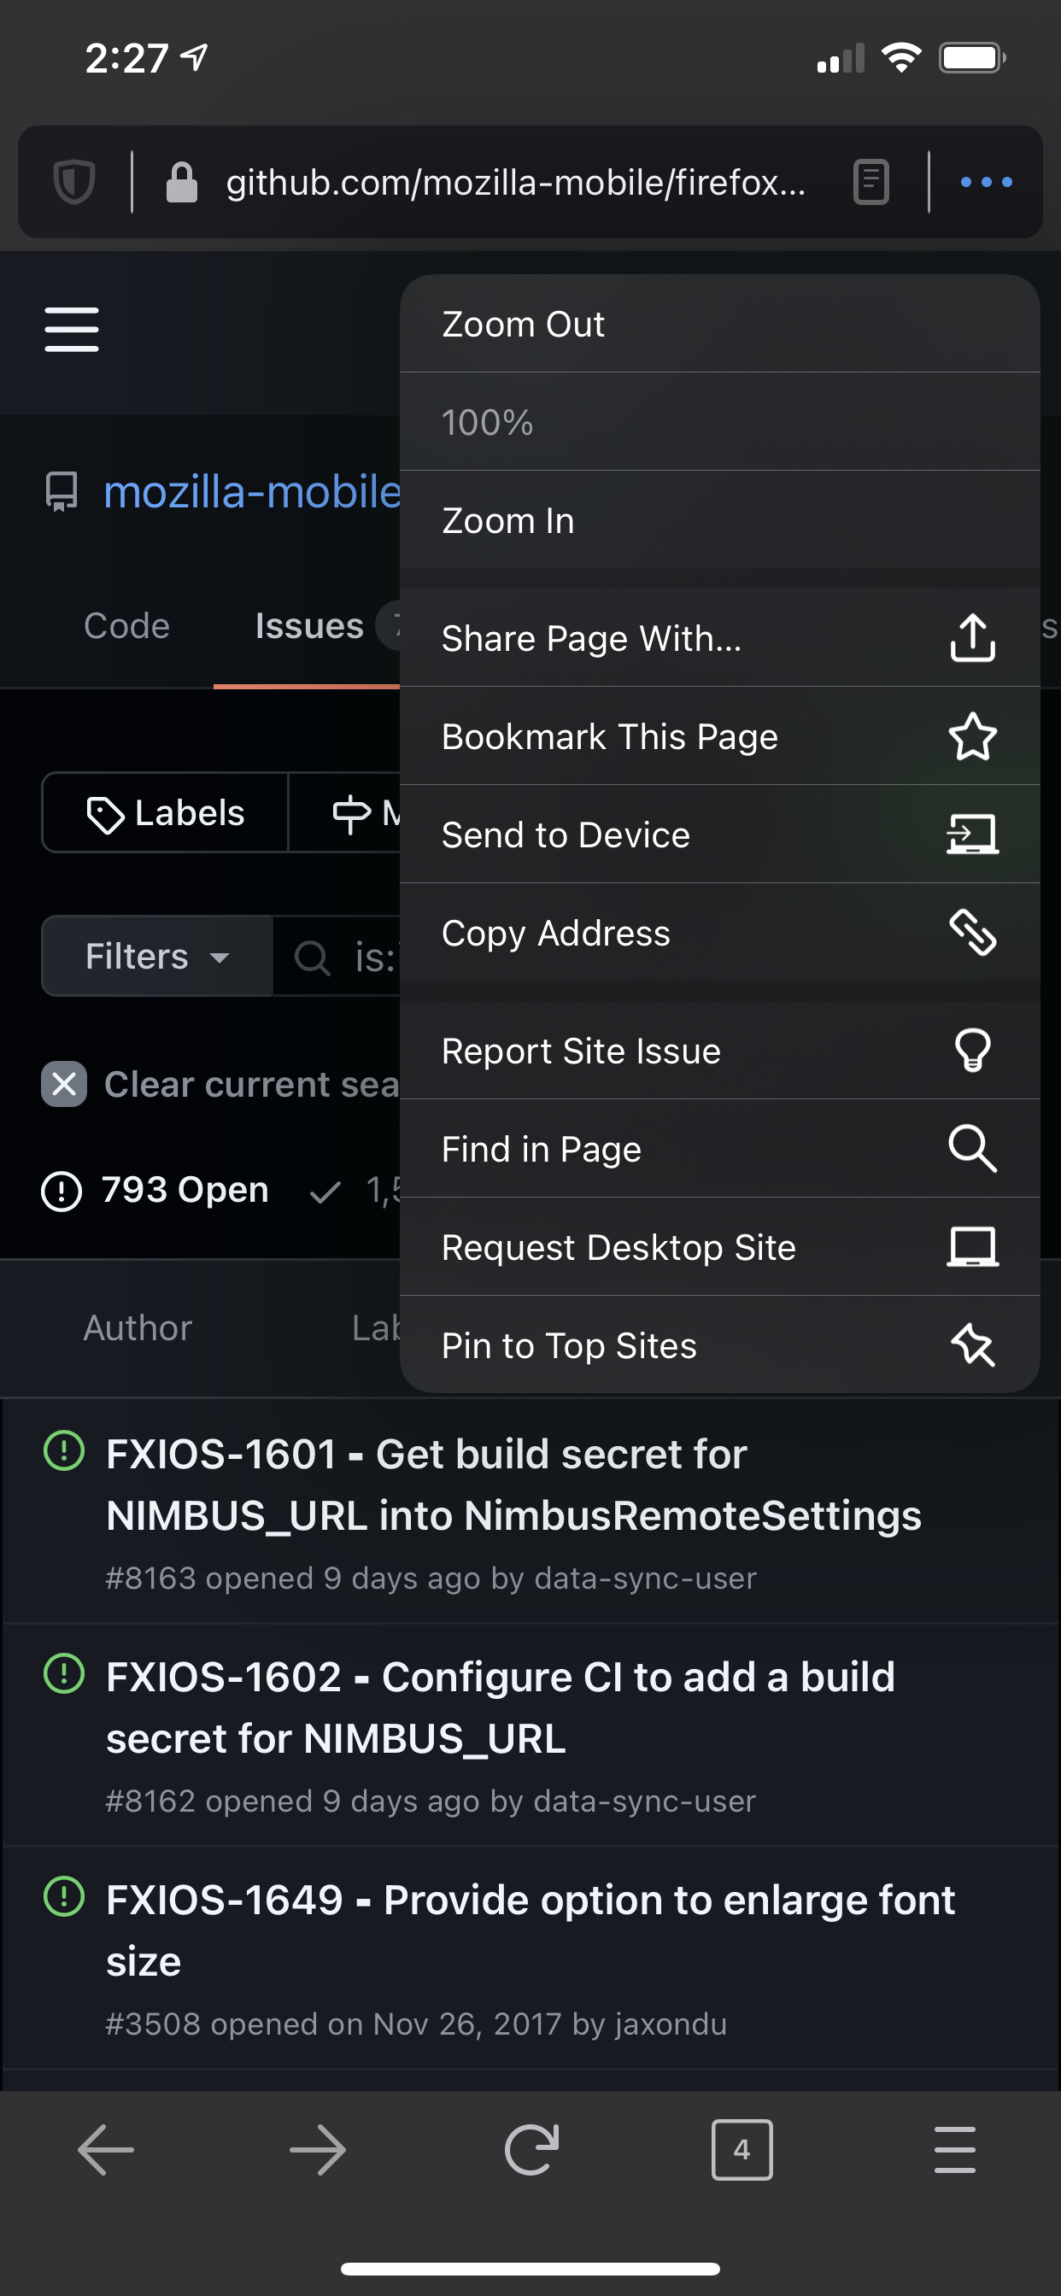Select Zoom In in the menu

[719, 519]
